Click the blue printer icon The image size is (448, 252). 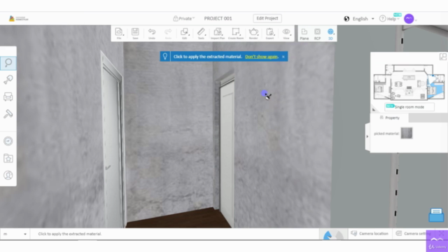(x=436, y=215)
